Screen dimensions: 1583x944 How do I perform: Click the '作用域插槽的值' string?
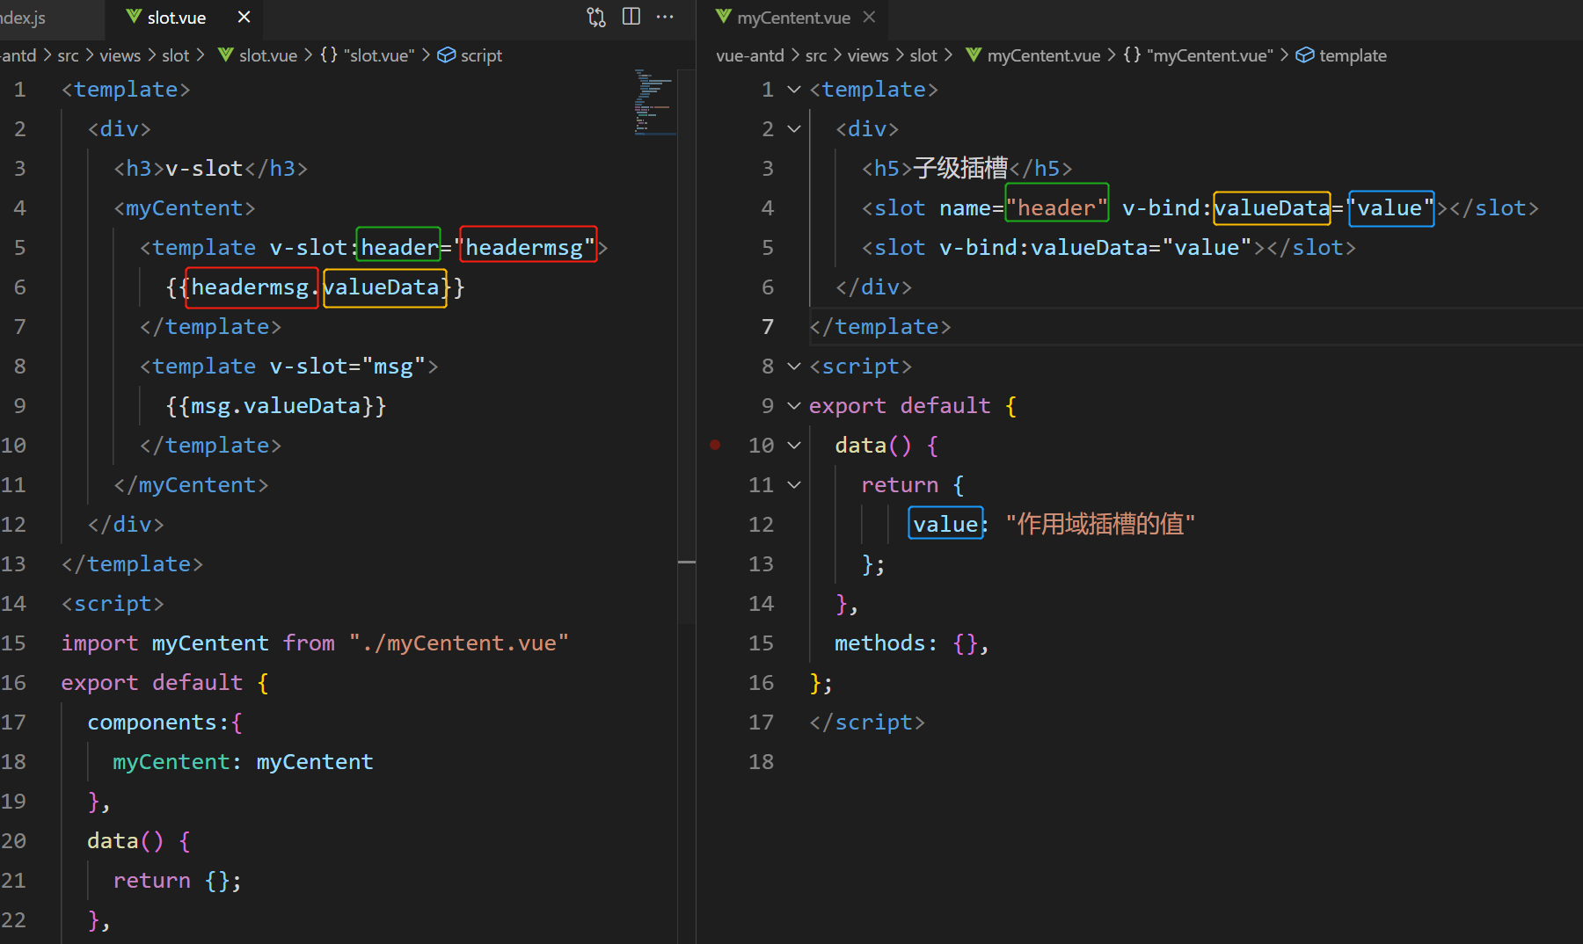tap(1100, 525)
